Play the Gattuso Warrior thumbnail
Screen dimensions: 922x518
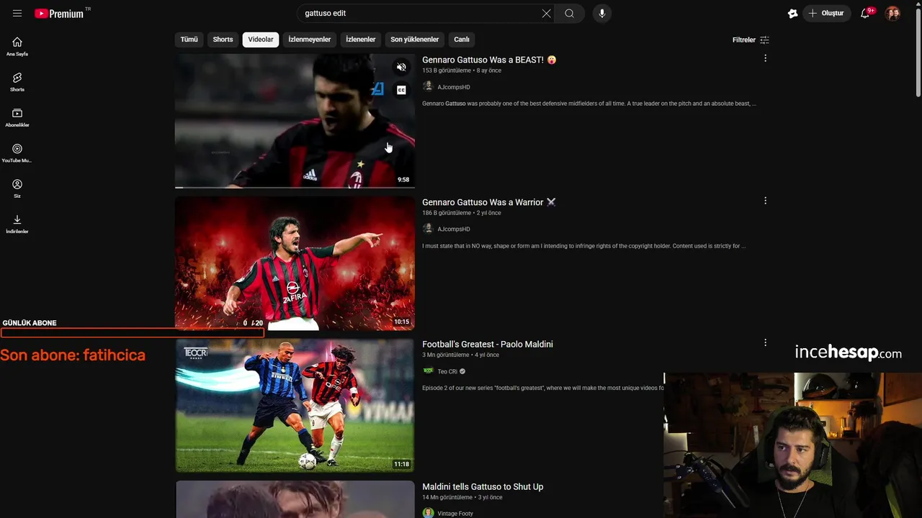tap(295, 263)
